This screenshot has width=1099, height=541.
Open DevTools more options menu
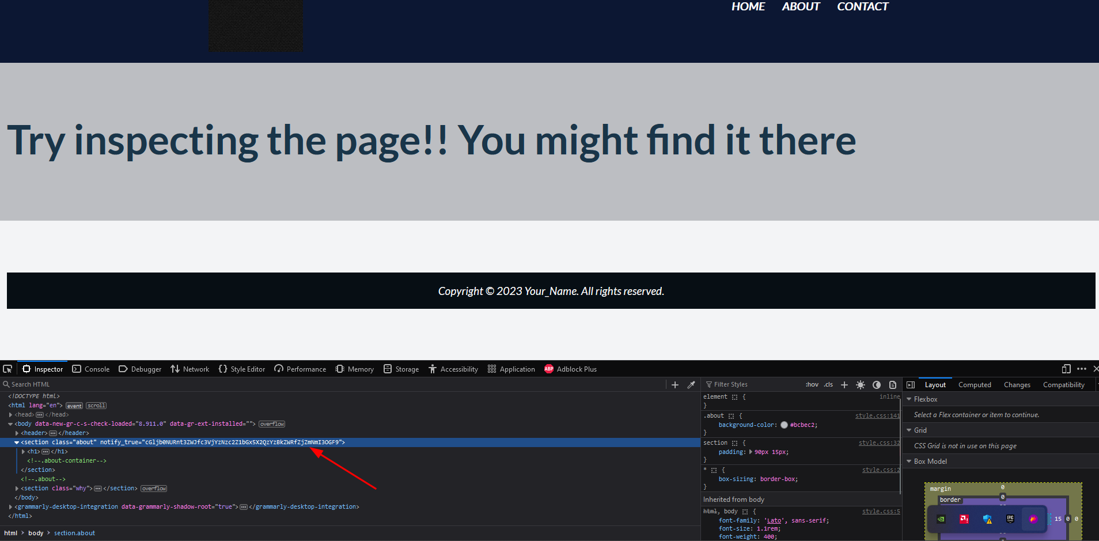click(1082, 369)
